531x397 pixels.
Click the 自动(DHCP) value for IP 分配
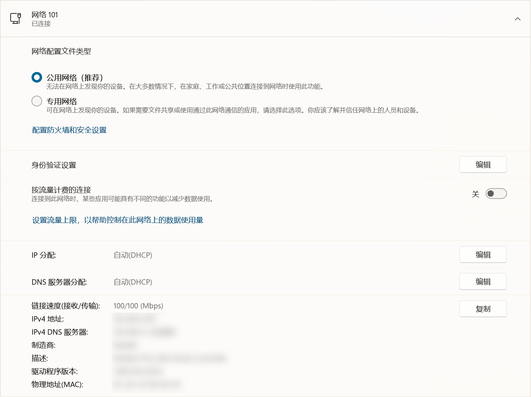(x=133, y=255)
